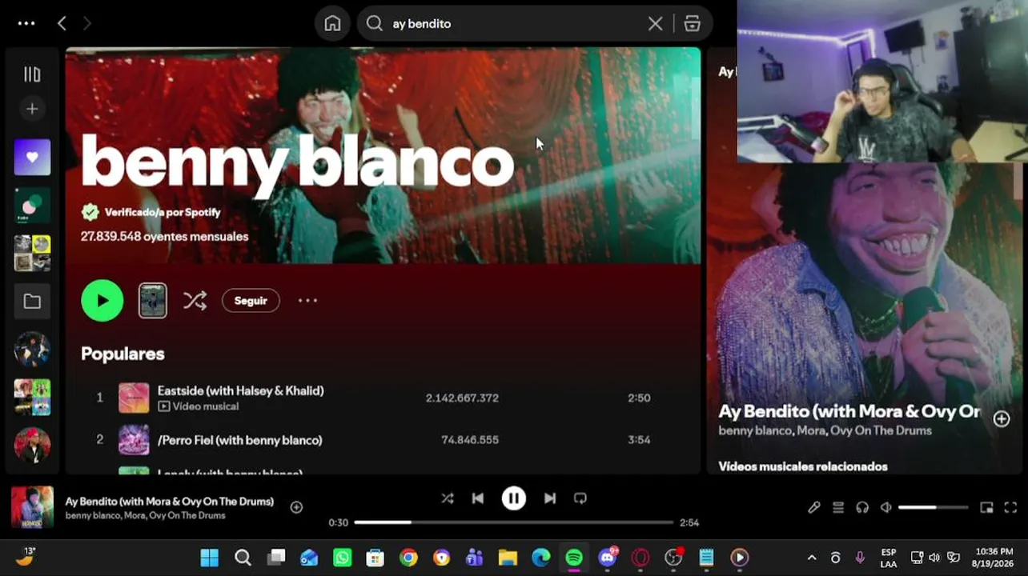Click play count 74.846.555
Viewport: 1028px width, 576px height.
pyautogui.click(x=470, y=440)
